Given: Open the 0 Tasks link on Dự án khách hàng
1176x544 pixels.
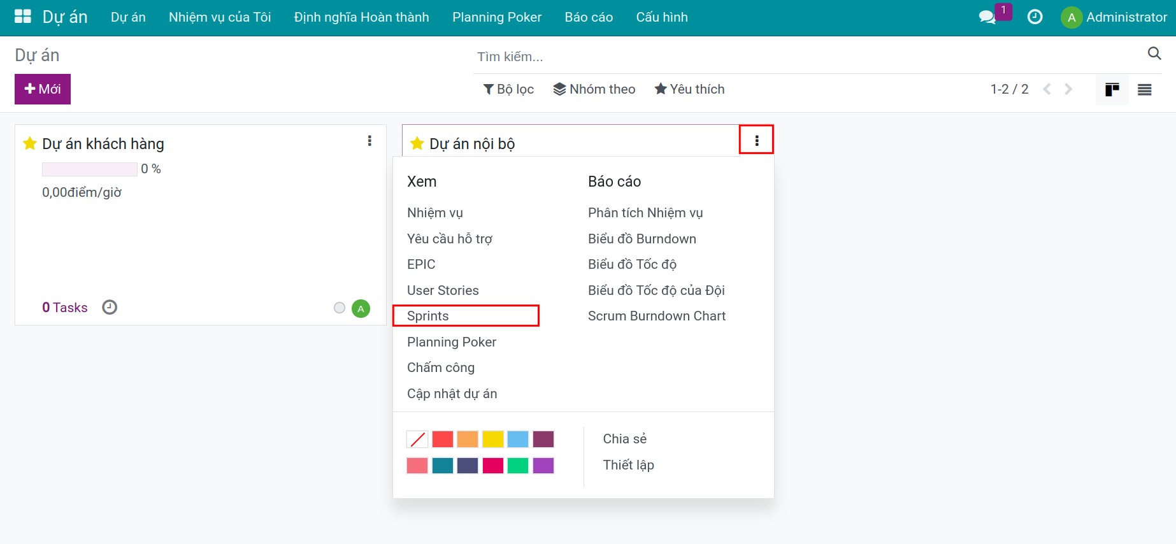Looking at the screenshot, I should pyautogui.click(x=65, y=308).
